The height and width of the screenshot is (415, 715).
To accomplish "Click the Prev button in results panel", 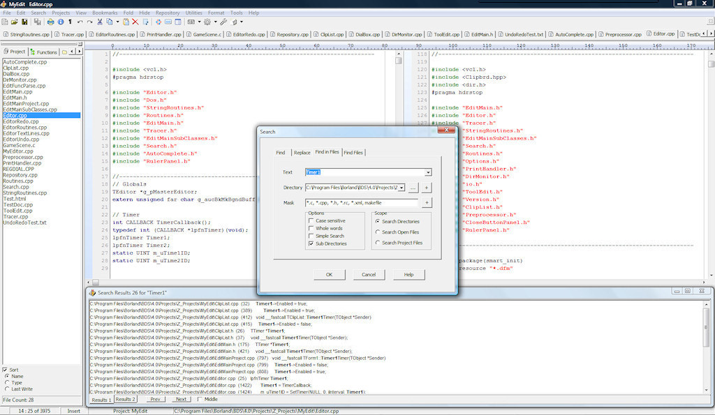I will tap(156, 400).
